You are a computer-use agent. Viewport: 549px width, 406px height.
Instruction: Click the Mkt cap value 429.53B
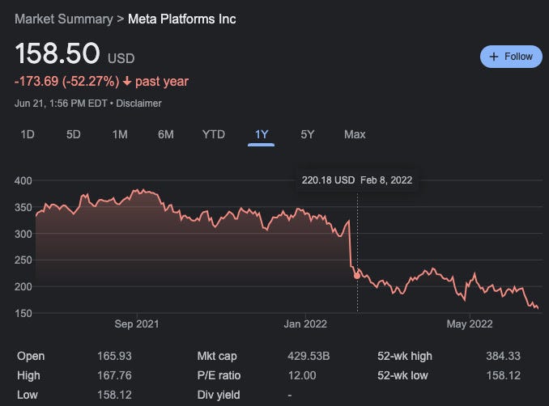[x=309, y=356]
